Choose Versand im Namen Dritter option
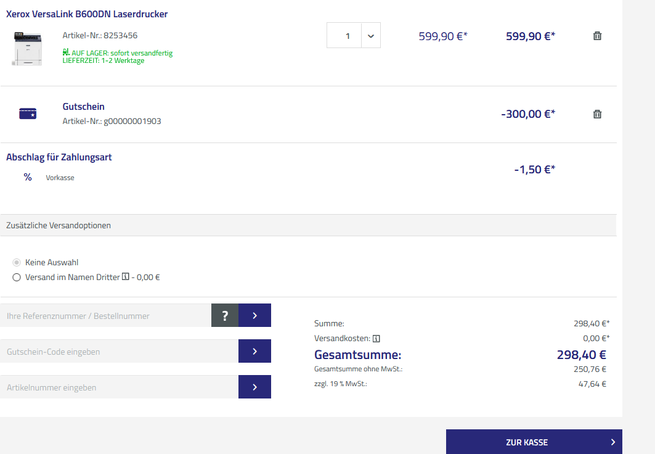The image size is (655, 454). (x=17, y=278)
